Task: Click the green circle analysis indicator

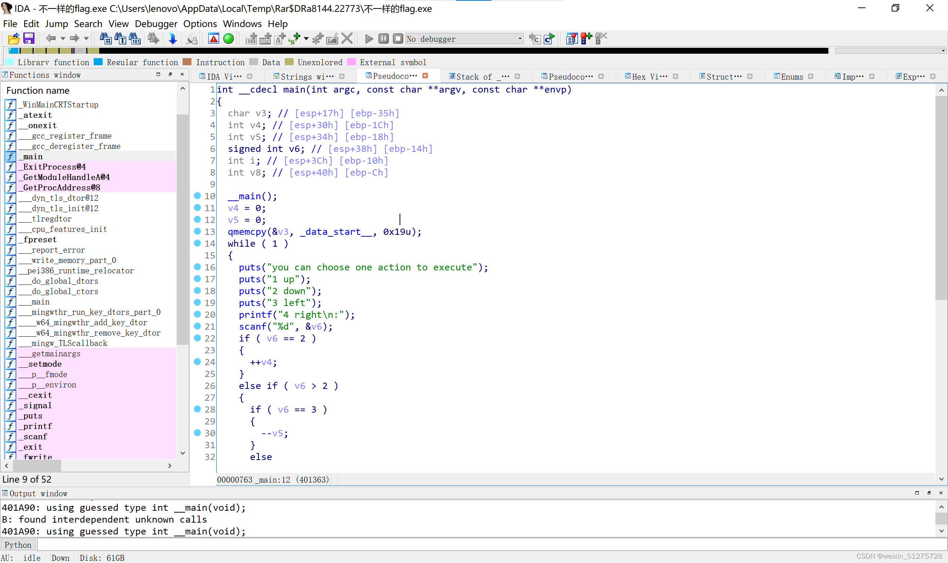Action: (x=228, y=39)
